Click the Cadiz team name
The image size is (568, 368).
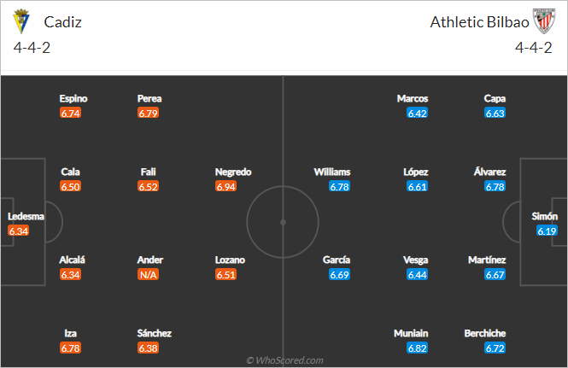62,20
